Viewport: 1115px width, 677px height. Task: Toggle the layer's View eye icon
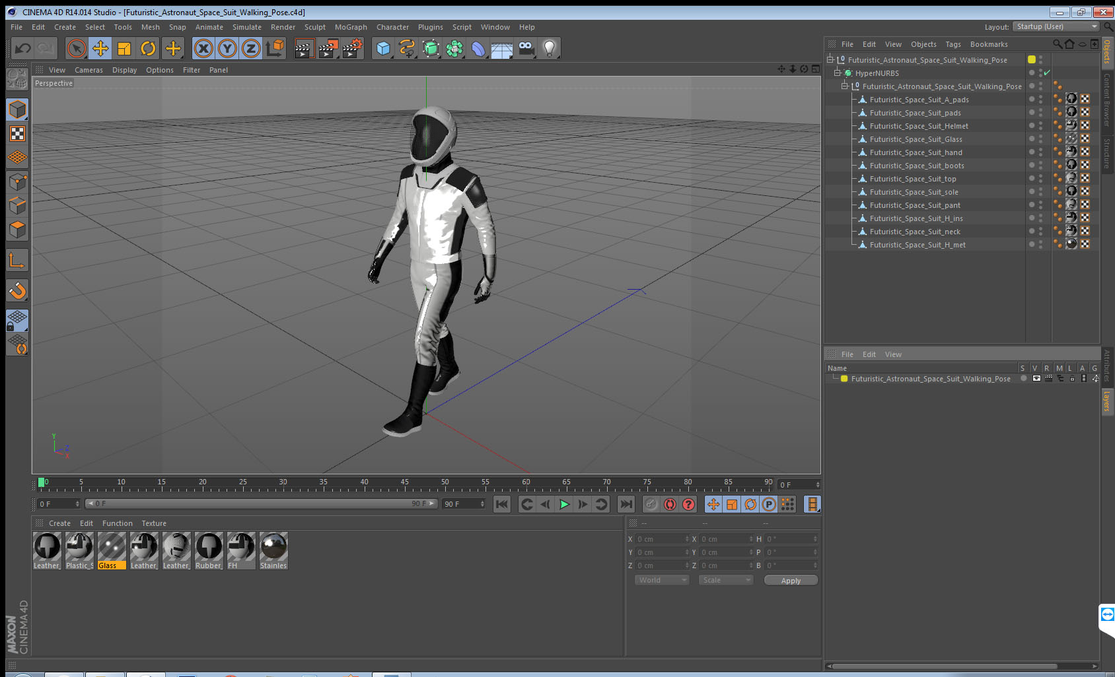1036,379
